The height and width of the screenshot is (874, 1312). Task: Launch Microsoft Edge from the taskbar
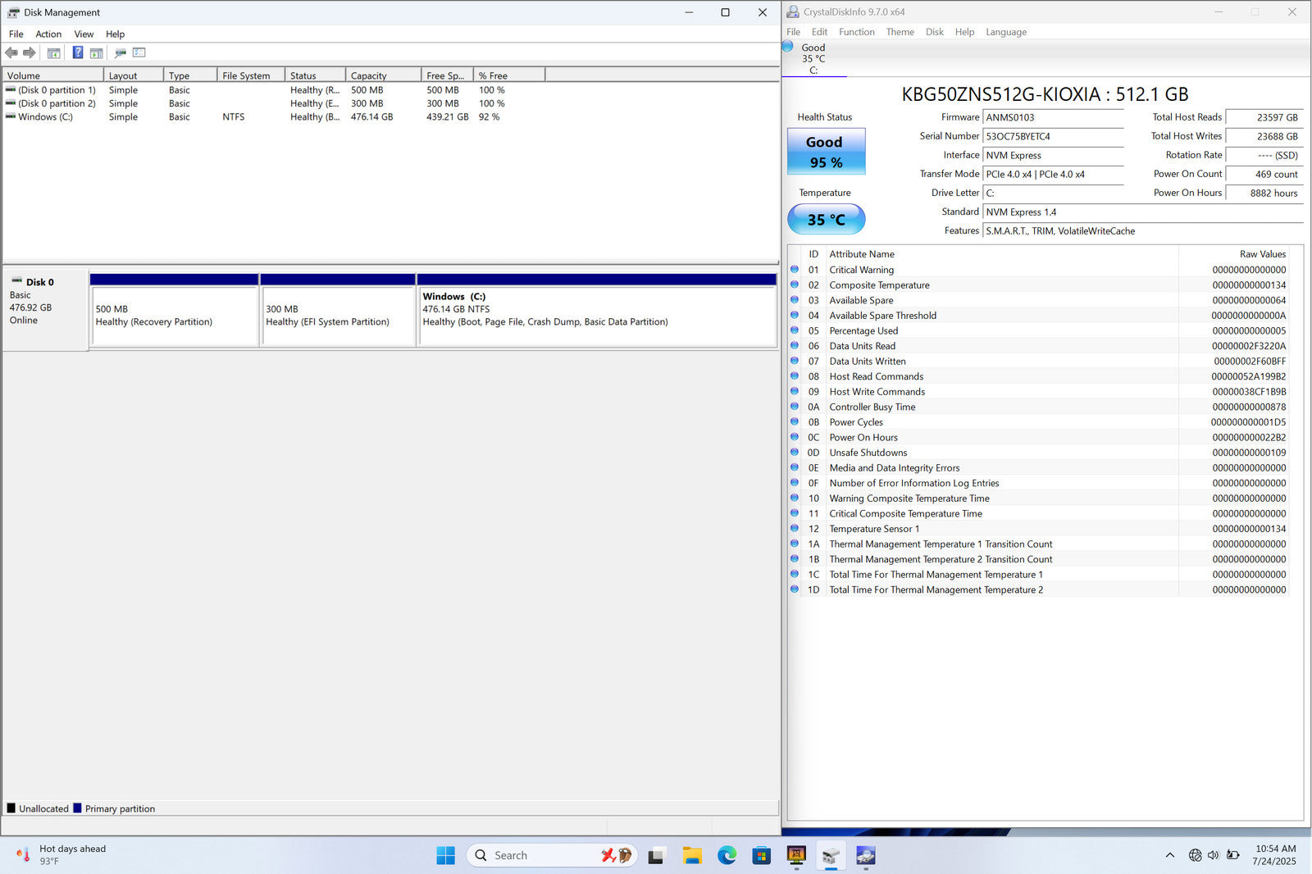(x=727, y=855)
